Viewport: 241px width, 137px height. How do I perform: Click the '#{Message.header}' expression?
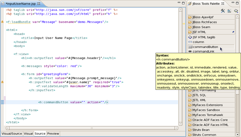84,58
